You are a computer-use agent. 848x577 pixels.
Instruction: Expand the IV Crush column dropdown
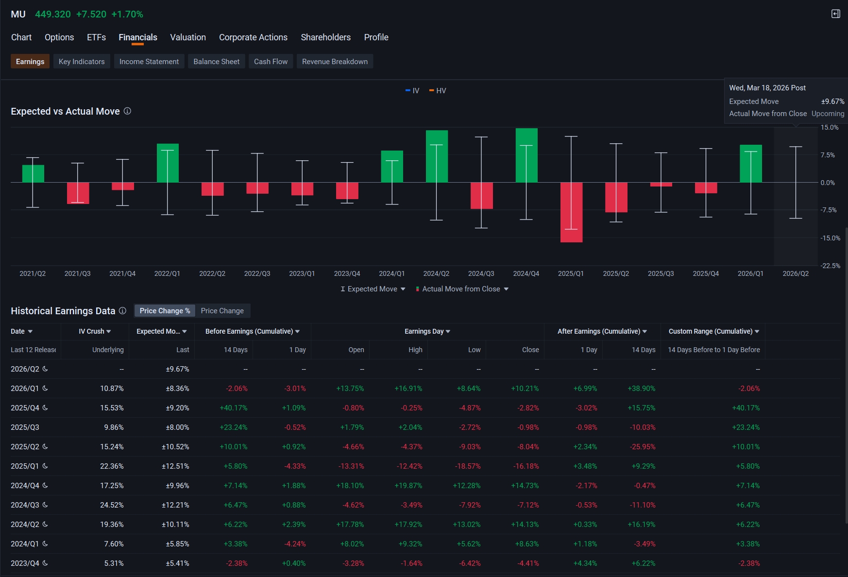pos(95,331)
